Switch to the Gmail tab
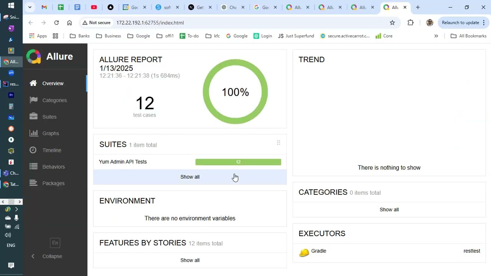Viewport: 491px width, 276px height. coord(44,7)
